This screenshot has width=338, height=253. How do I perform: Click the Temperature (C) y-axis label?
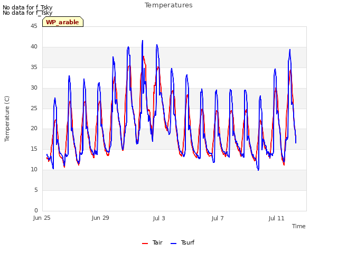click(x=7, y=119)
